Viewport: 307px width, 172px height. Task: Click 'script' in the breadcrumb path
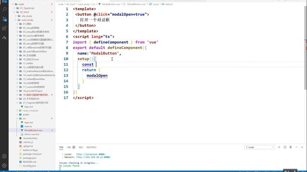click(155, 4)
